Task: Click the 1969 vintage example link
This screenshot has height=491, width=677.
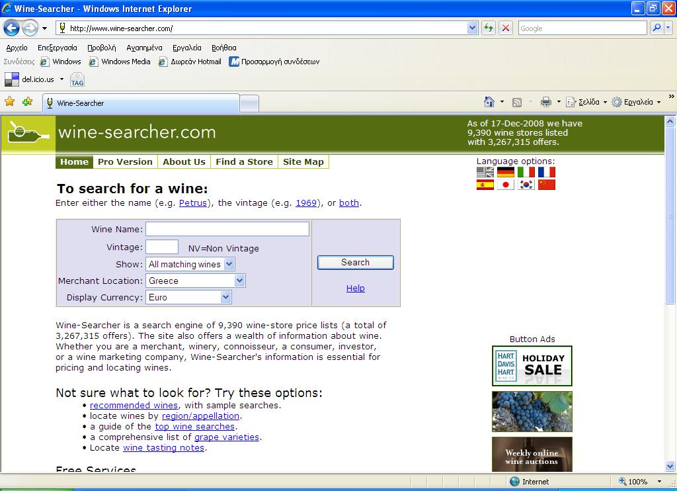Action: 306,203
